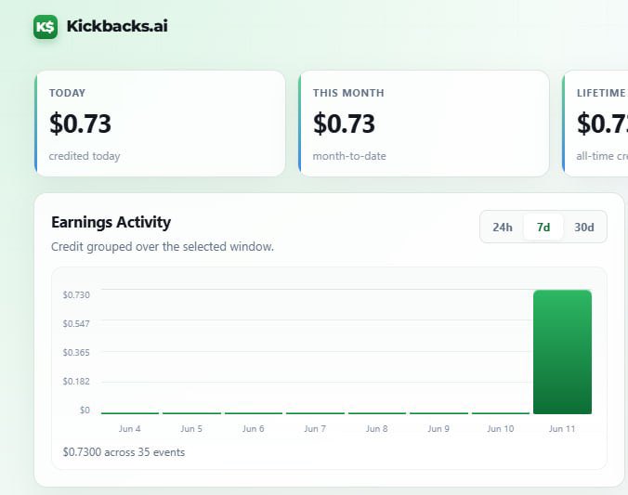Screen dimensions: 628x495
Task: Click the $0.73 amount under TODAY
Action: pyautogui.click(x=80, y=124)
